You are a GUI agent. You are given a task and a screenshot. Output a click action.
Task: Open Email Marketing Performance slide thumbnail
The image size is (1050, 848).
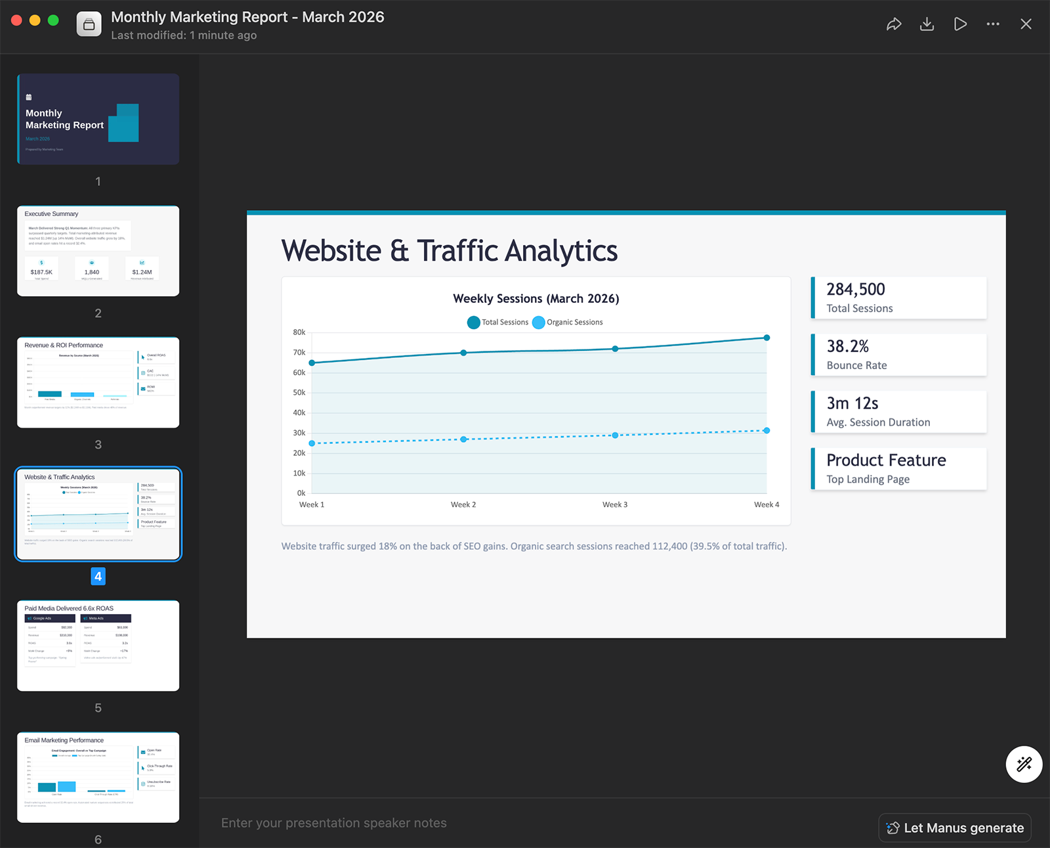coord(98,777)
